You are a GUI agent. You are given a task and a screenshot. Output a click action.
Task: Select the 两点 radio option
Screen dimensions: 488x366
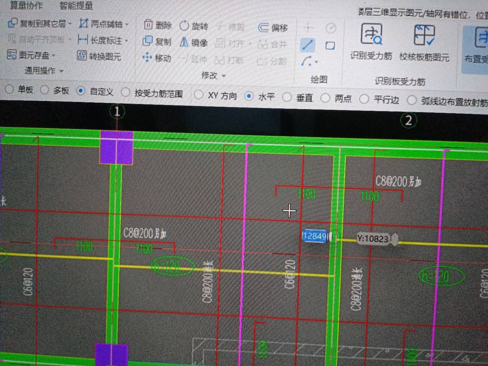click(x=337, y=99)
